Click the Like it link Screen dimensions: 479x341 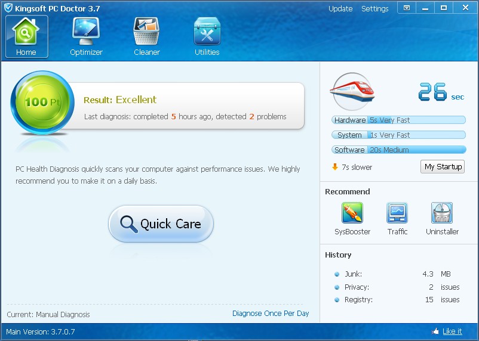point(452,331)
